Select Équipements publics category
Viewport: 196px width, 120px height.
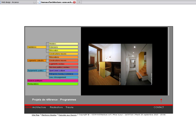[37, 71]
